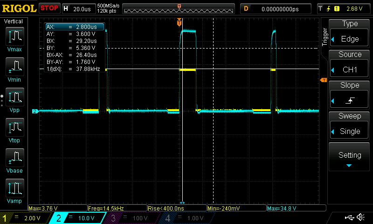Image resolution: width=373 pixels, height=224 pixels.
Task: Select the BX cursor value 29.20us
Action: 71,41
